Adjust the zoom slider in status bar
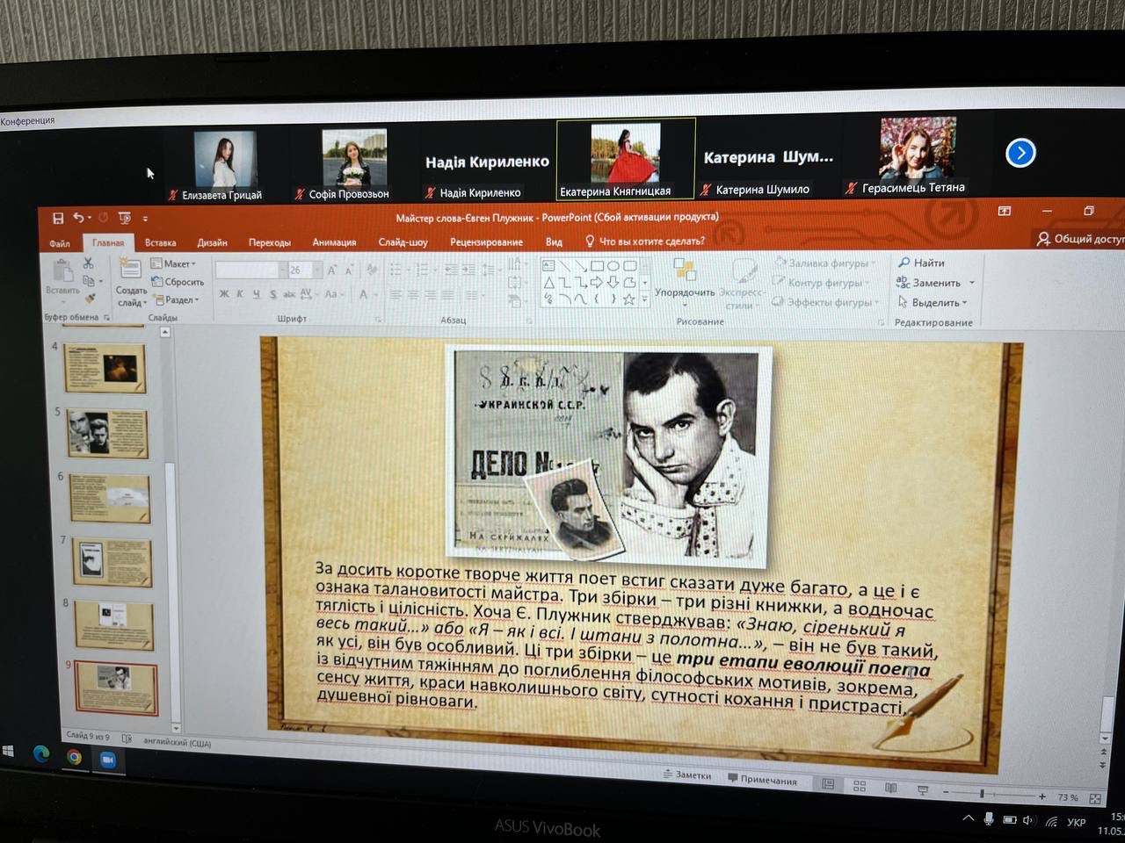This screenshot has height=843, width=1125. pyautogui.click(x=983, y=794)
